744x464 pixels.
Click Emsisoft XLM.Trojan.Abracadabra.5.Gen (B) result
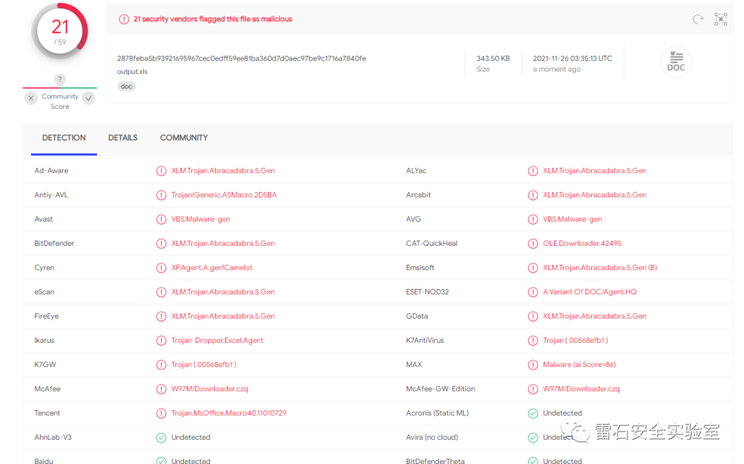pyautogui.click(x=600, y=268)
